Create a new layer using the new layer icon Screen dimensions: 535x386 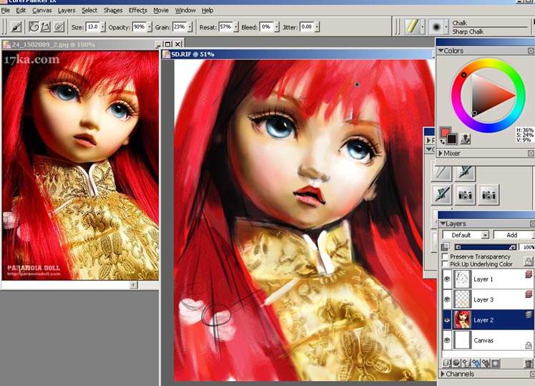[x=466, y=363]
